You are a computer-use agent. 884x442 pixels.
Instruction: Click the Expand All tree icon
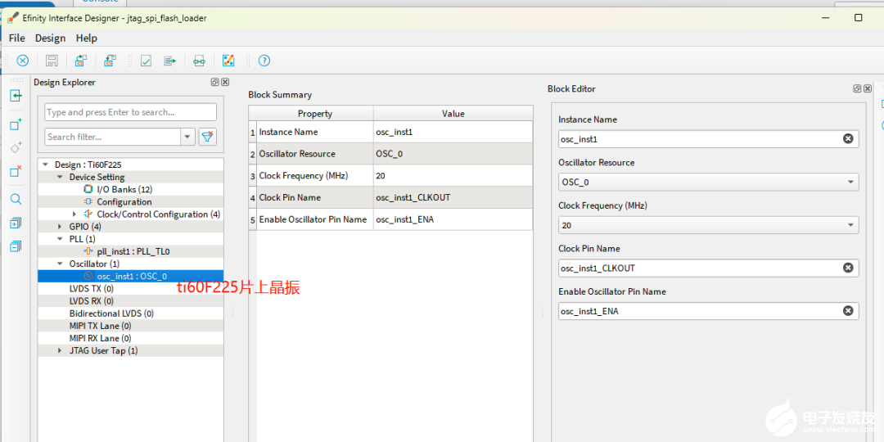click(16, 223)
